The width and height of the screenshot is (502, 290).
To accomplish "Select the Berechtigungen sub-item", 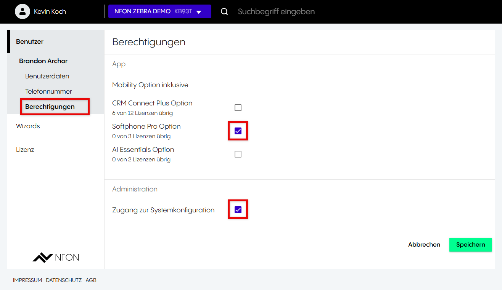I will [50, 107].
